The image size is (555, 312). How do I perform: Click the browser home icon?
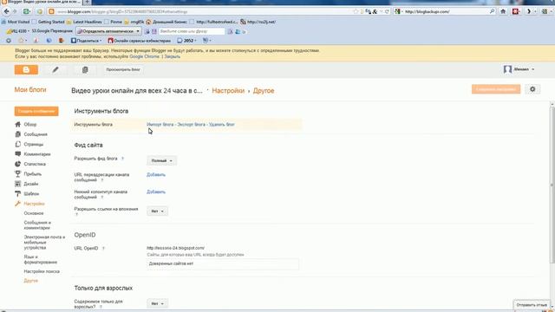pos(503,11)
